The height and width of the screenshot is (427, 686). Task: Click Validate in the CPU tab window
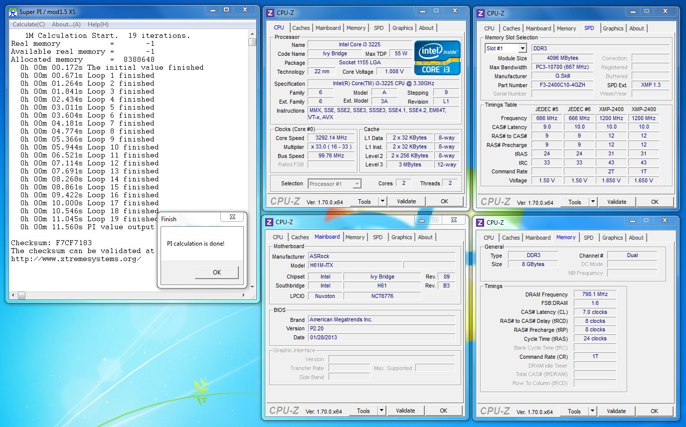point(406,201)
